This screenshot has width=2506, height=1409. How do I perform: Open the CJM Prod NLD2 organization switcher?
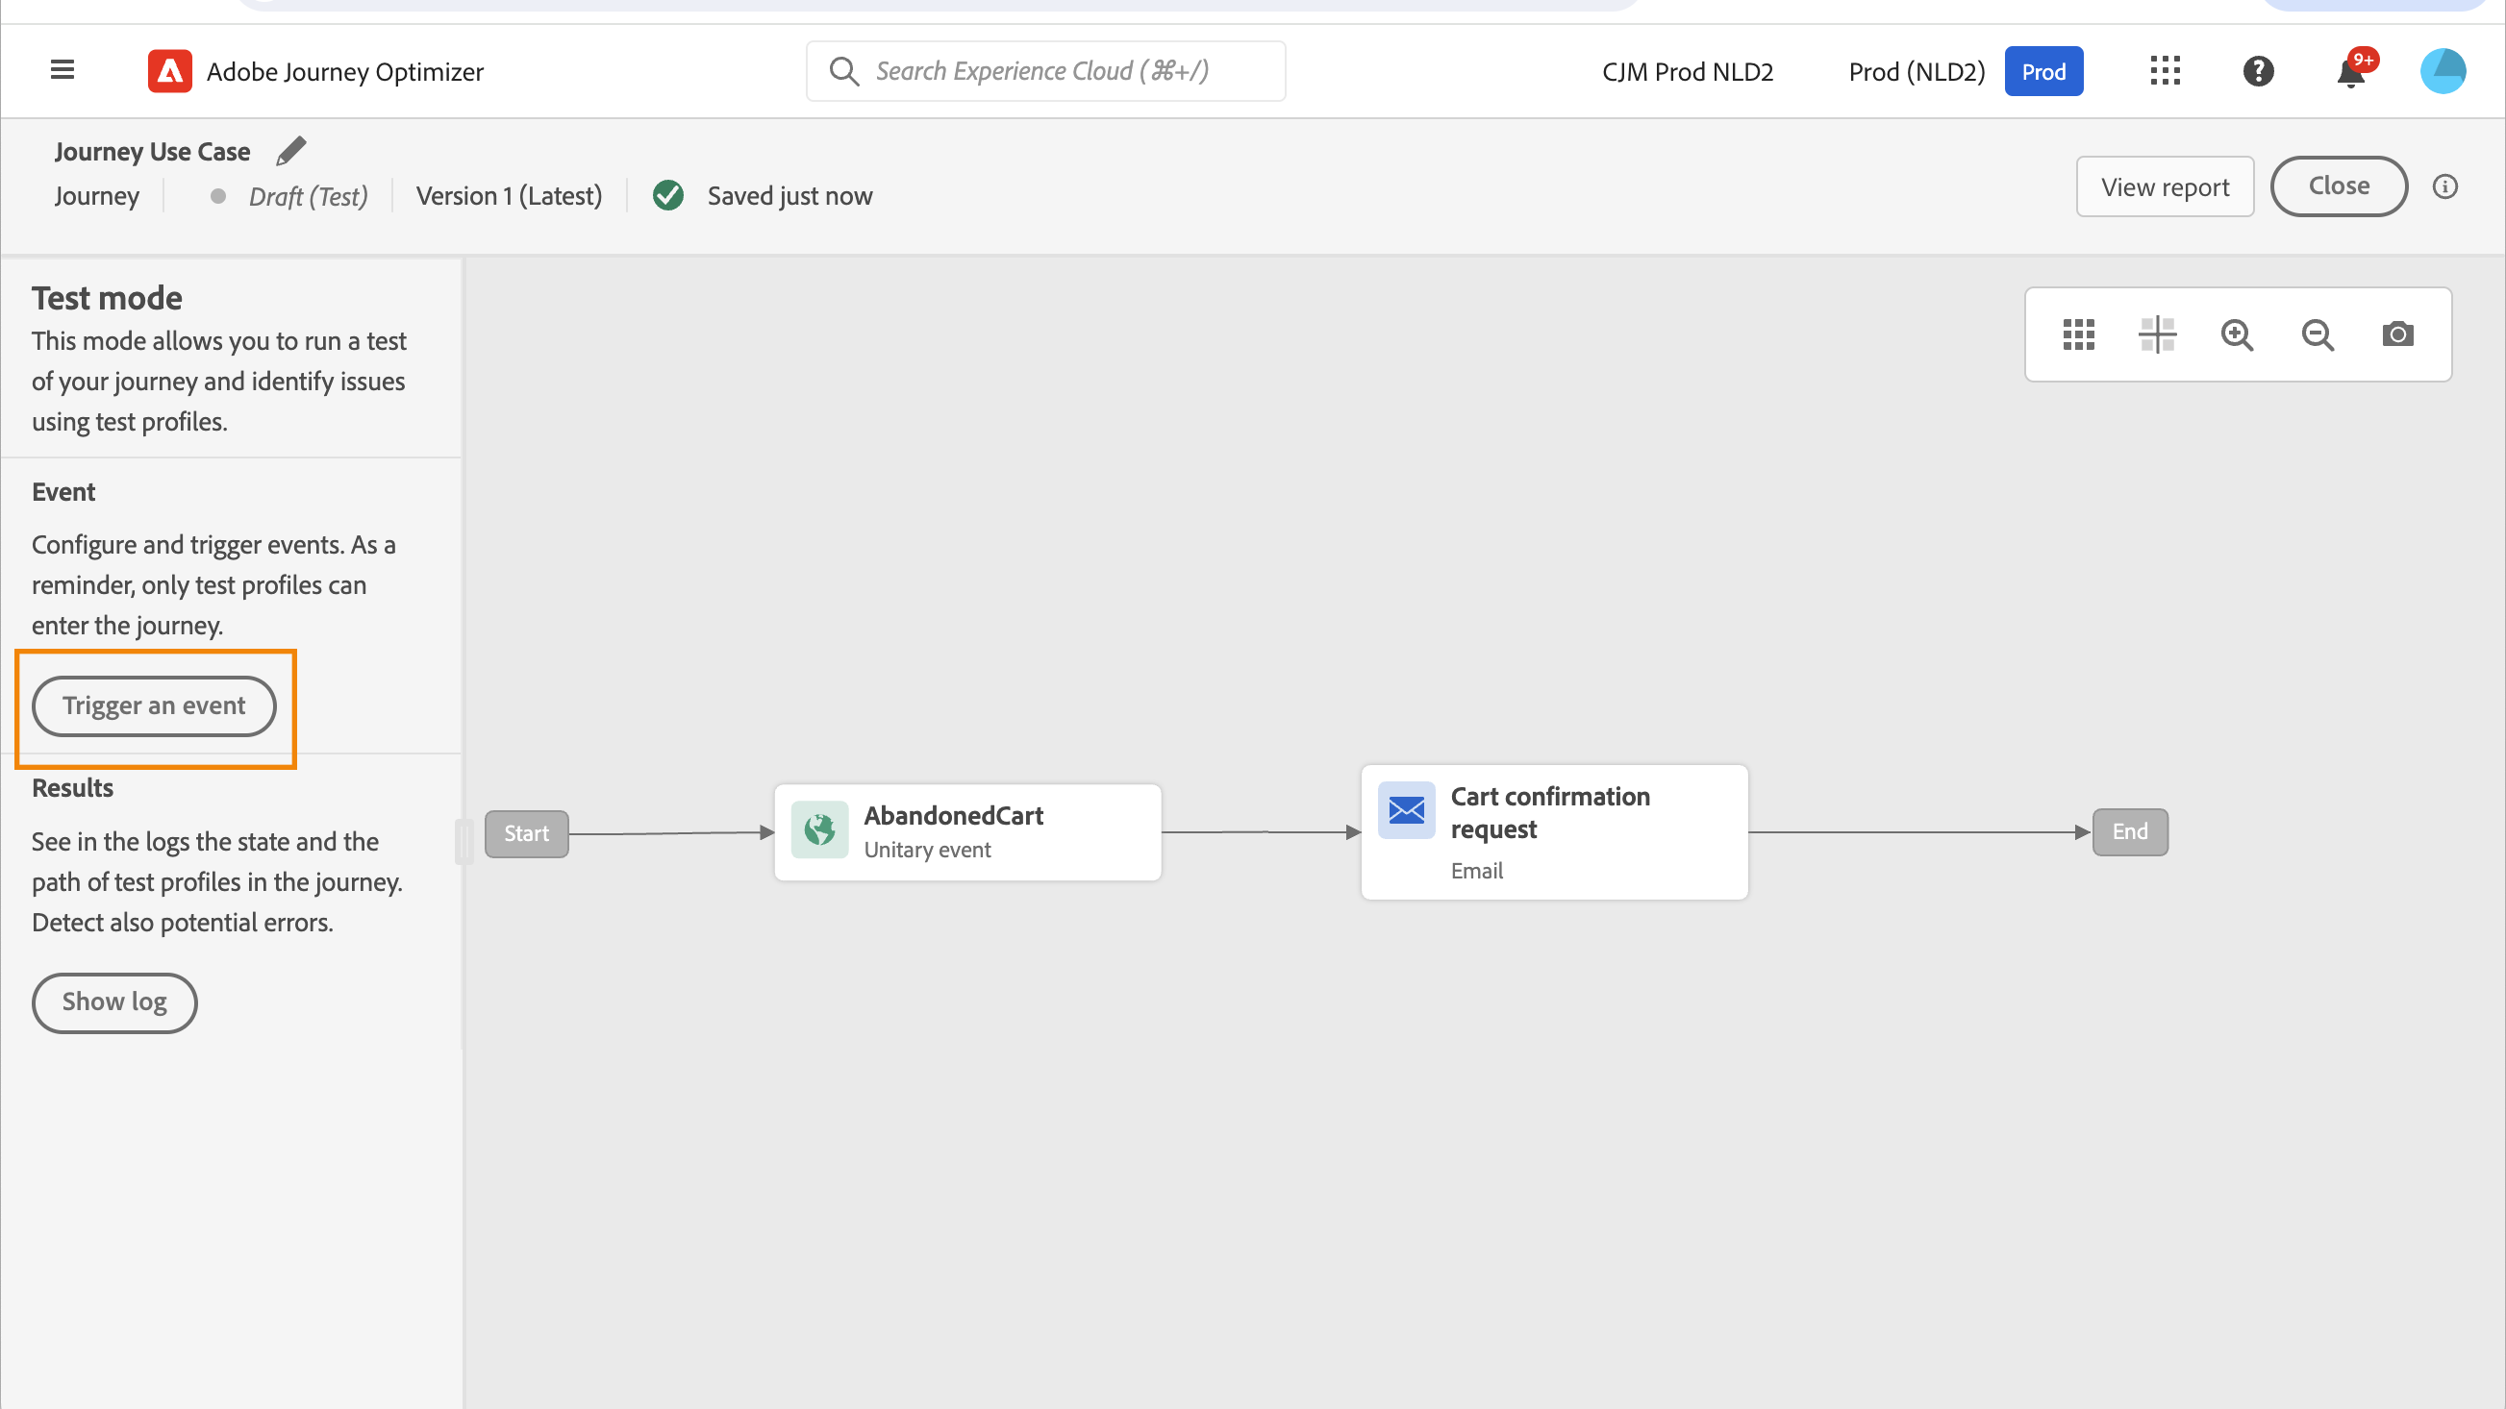[x=1687, y=71]
